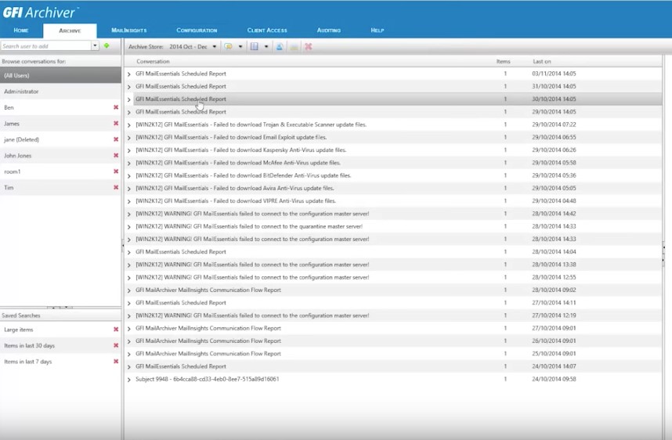Remove user James with red X

(116, 124)
